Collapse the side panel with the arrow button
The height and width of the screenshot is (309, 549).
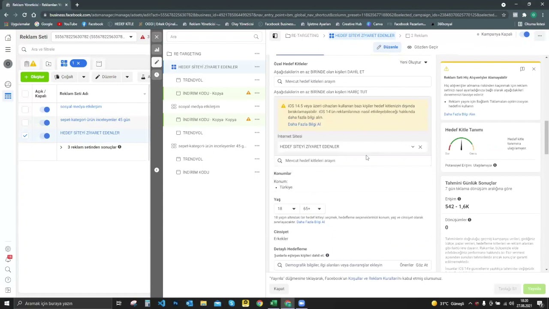pos(157,170)
